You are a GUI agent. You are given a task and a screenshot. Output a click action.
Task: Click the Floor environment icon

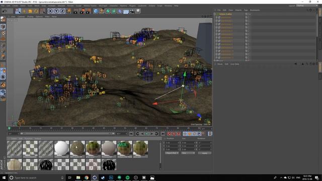click(x=126, y=11)
